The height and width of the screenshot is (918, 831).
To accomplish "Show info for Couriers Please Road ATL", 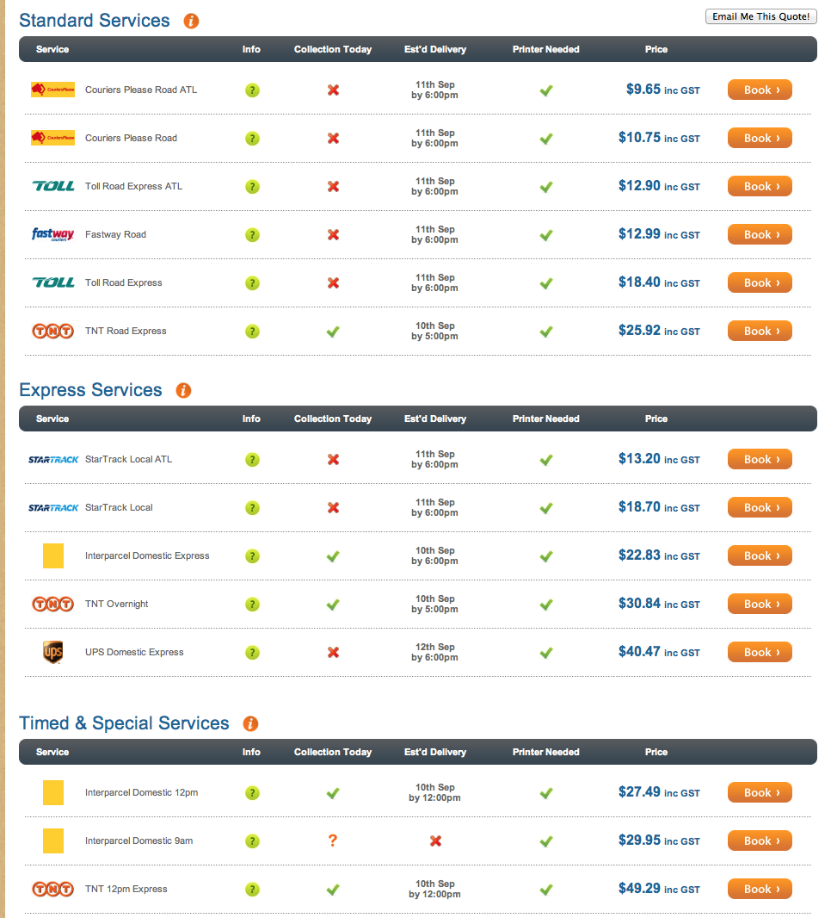I will click(252, 90).
